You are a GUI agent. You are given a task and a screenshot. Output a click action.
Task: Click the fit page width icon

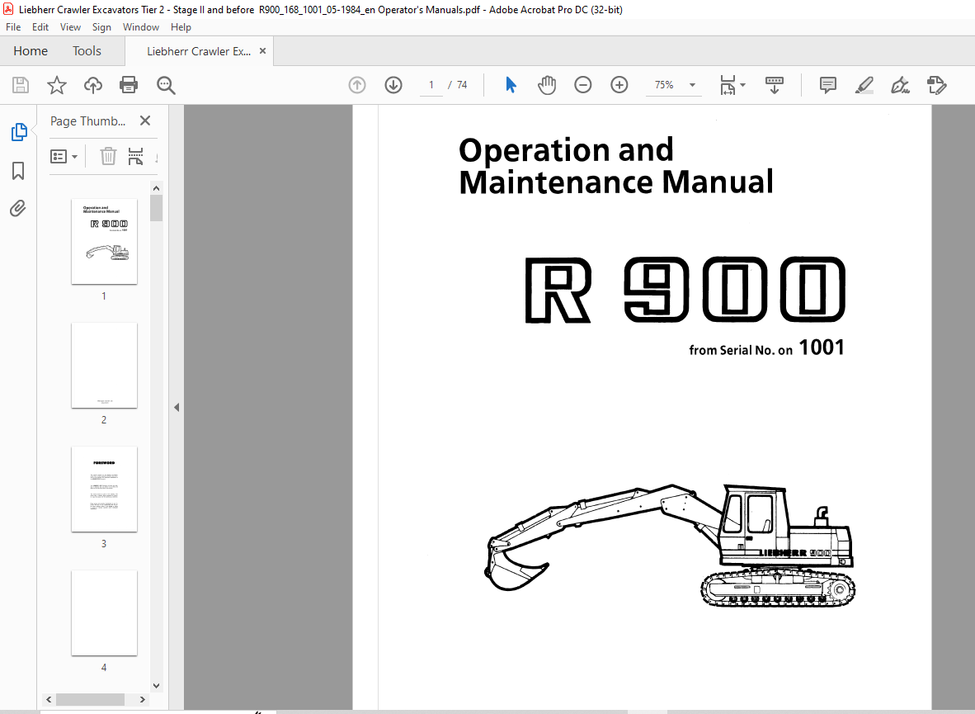(x=728, y=85)
